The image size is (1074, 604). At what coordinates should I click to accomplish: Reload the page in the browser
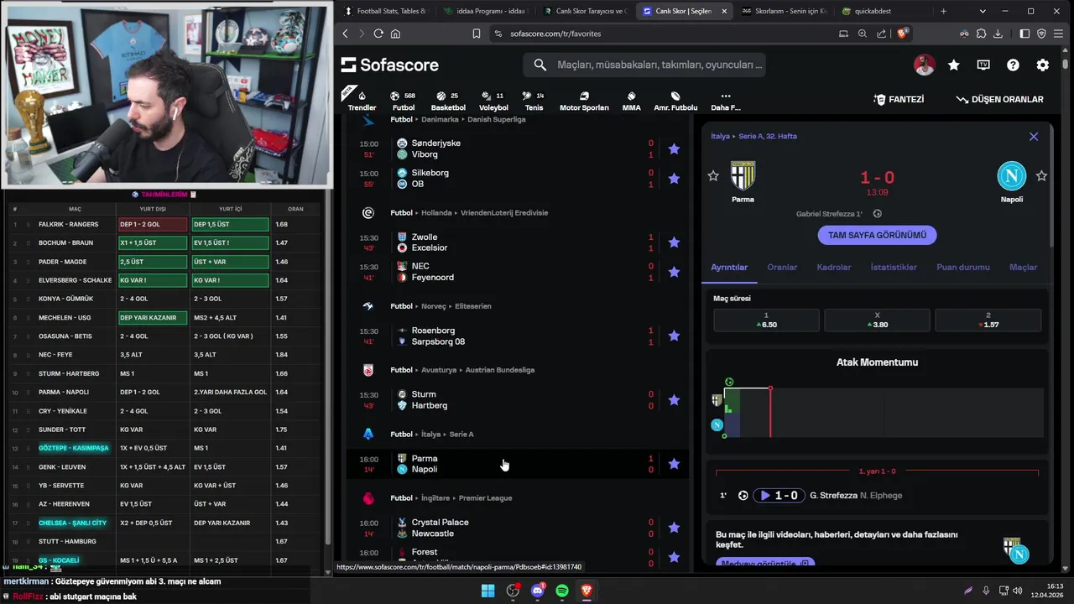378,34
